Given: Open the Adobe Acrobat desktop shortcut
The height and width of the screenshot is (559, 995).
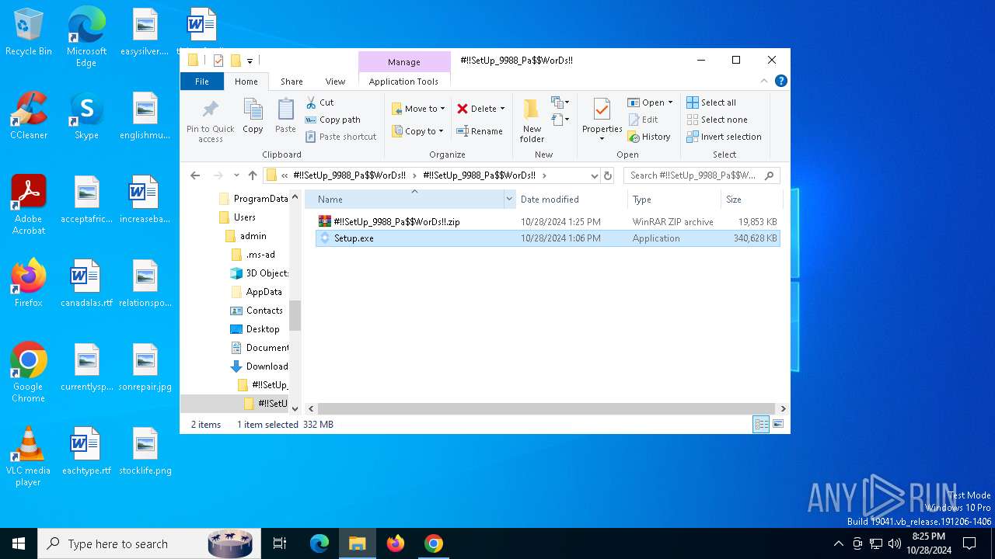Looking at the screenshot, I should 29,205.
